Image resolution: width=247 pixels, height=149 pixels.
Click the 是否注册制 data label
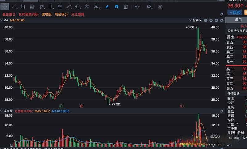236,133
